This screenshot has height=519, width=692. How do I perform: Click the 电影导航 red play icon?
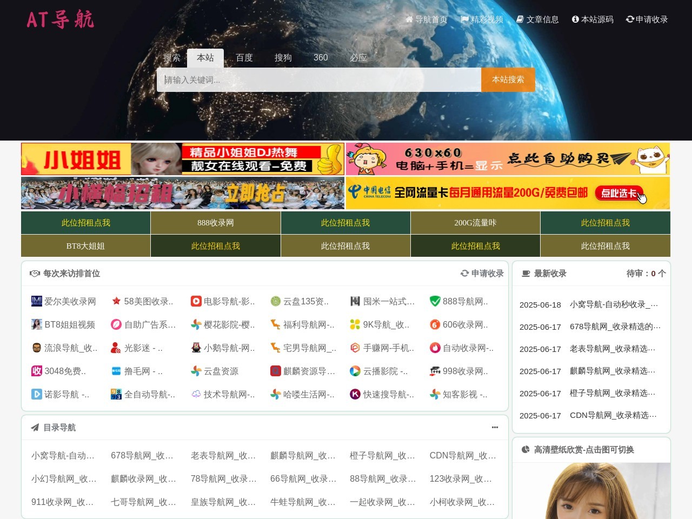196,301
